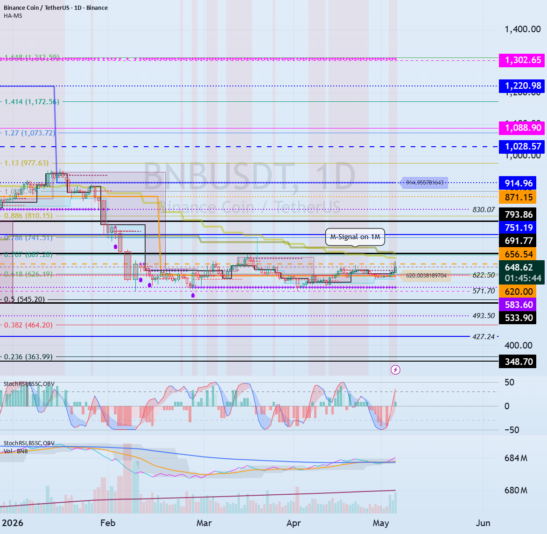Click the Fibonacci label 0.707 (687.28)

tap(28, 255)
